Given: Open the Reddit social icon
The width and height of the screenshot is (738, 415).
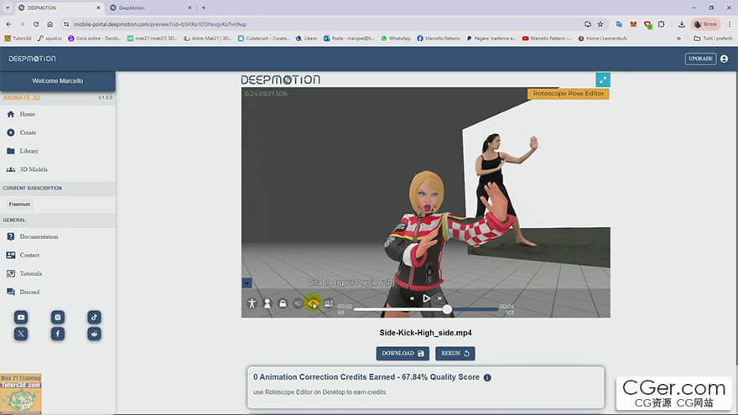Looking at the screenshot, I should (94, 334).
